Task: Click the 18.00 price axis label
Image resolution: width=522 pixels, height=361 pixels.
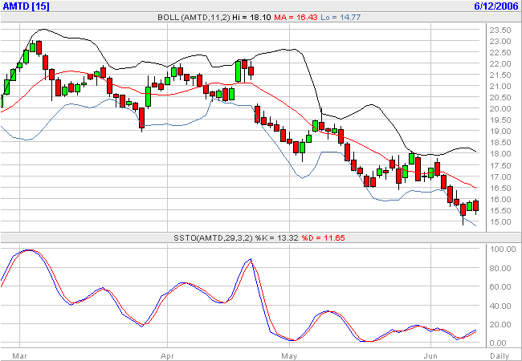Action: pyautogui.click(x=500, y=154)
